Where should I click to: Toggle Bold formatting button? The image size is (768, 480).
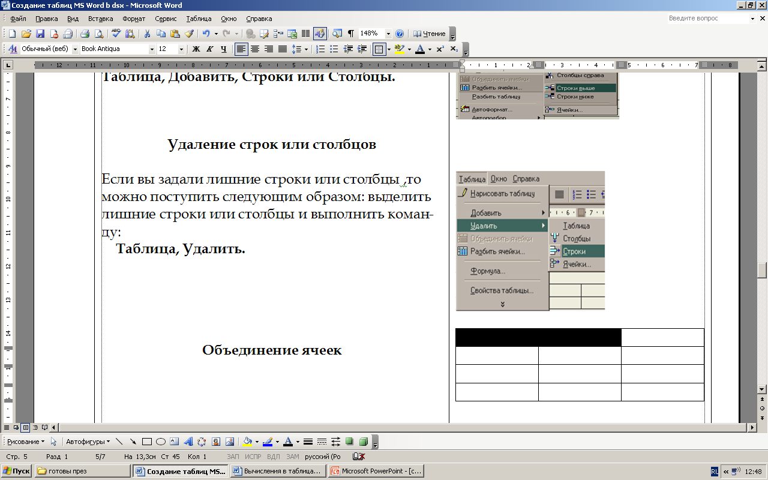click(196, 49)
